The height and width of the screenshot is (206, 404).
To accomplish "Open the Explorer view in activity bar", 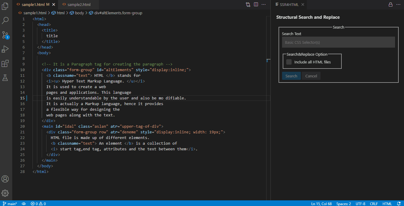I will [x=5, y=7].
